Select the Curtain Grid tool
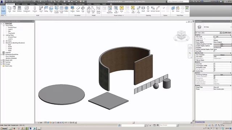The image size is (232, 130). (62, 10)
